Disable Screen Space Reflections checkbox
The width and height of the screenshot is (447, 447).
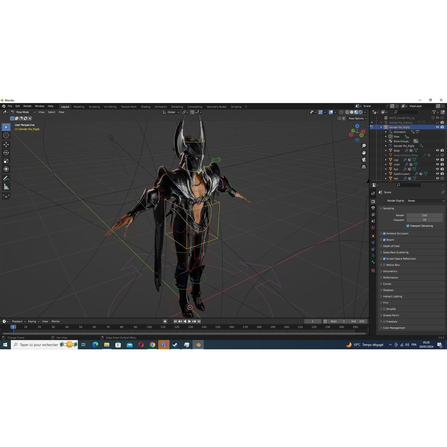coord(384,259)
